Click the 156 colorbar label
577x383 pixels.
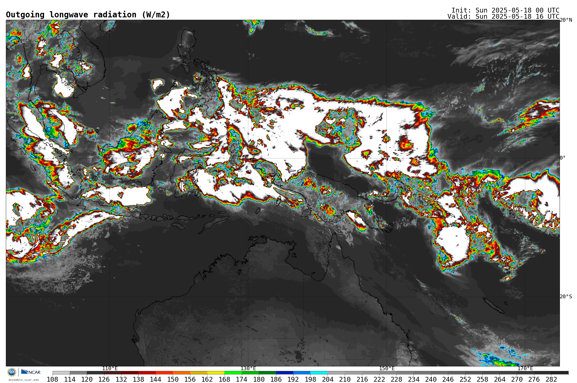pos(190,380)
